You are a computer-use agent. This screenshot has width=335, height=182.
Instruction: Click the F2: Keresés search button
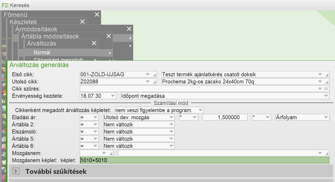[x=16, y=5]
